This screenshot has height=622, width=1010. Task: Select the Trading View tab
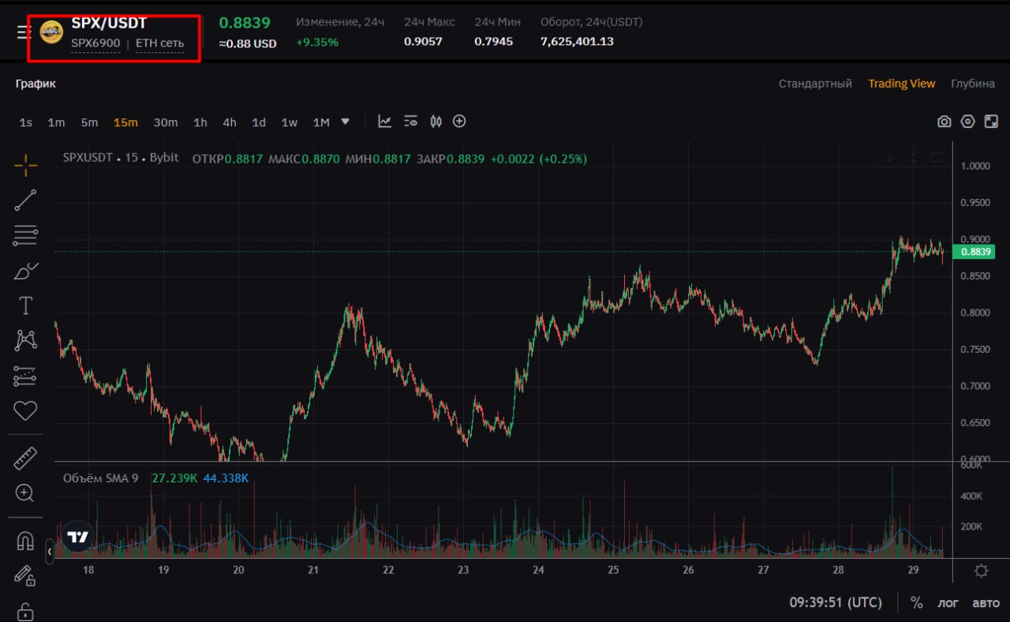point(902,84)
